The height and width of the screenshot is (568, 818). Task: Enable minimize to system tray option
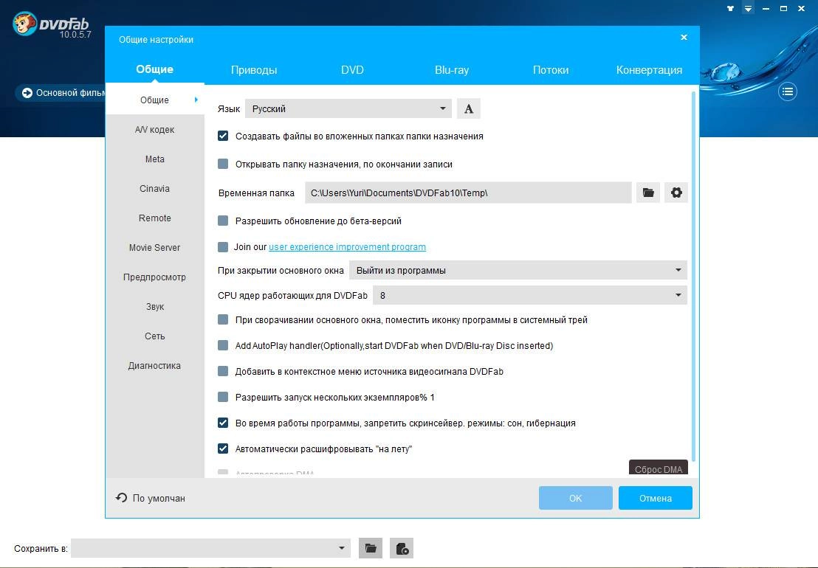(223, 319)
